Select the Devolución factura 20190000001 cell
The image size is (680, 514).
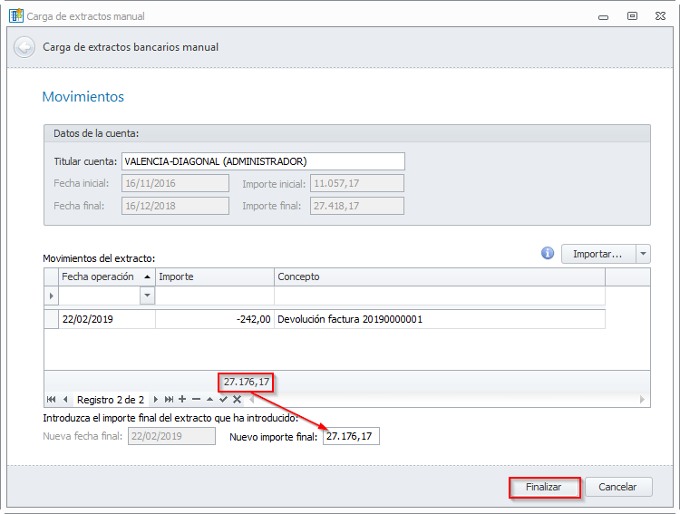440,319
